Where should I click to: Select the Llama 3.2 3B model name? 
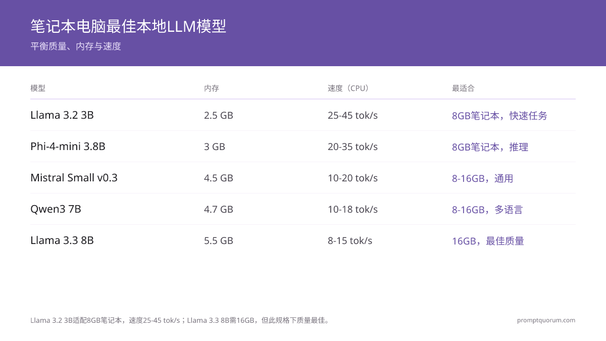pyautogui.click(x=62, y=115)
